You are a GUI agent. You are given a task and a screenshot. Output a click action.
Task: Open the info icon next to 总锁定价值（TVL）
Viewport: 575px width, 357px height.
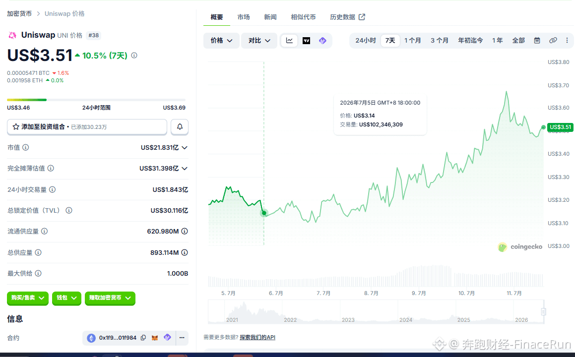pyautogui.click(x=69, y=210)
